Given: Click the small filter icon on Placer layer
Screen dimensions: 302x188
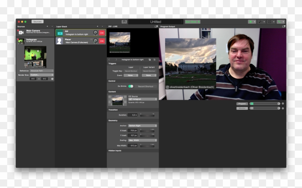Looking at the screenshot, I should pos(91,39).
